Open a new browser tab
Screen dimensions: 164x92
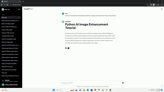[23, 2]
